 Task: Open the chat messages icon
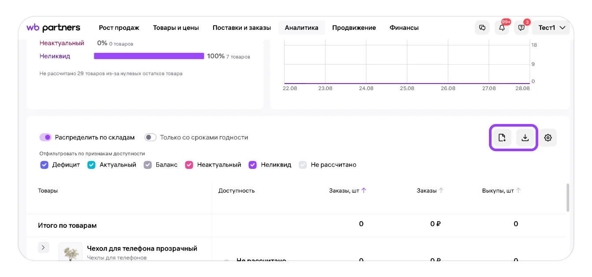point(482,28)
